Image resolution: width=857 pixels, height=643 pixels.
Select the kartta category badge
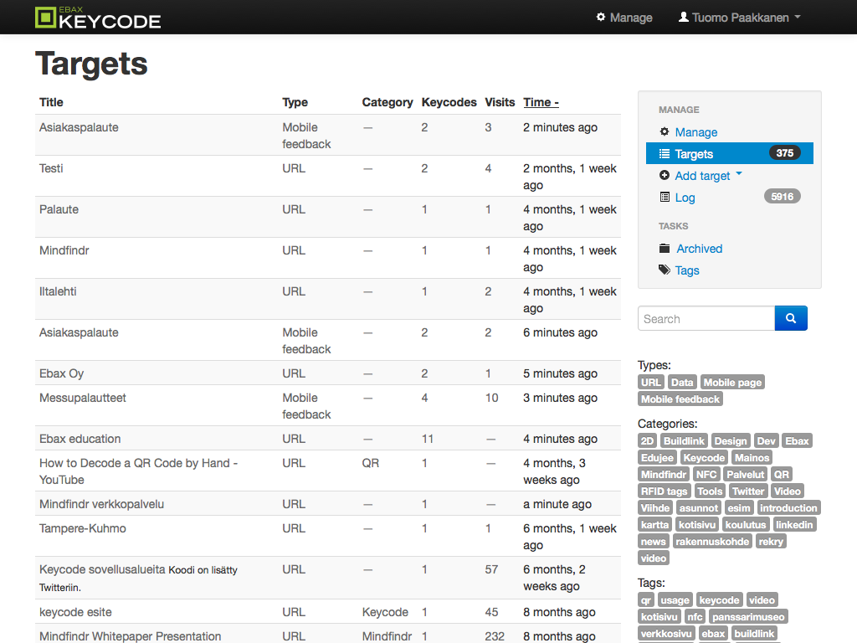654,525
